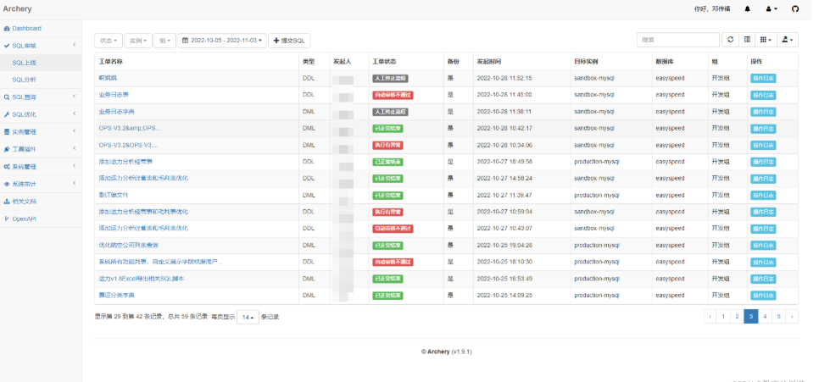819x382 pixels.
Task: Click the next page arrow
Action: tap(792, 316)
